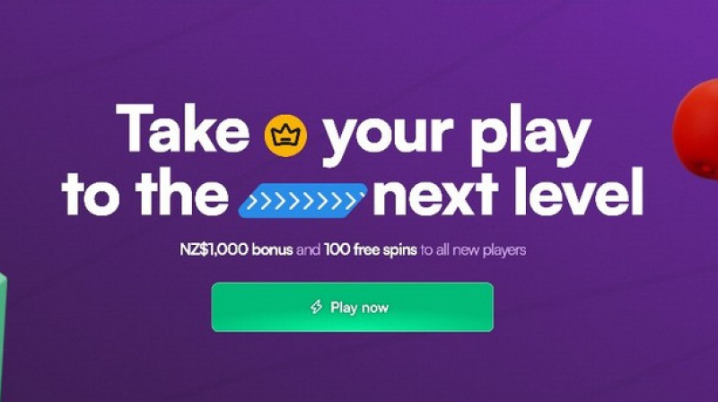Click the word Take in the headline
Viewport: 718px width, 402px height.
click(183, 128)
